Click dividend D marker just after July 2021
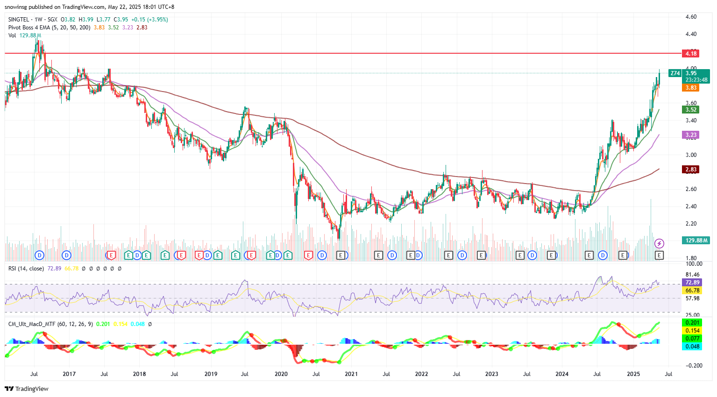Viewport: 717px width, 397px height. click(x=392, y=255)
